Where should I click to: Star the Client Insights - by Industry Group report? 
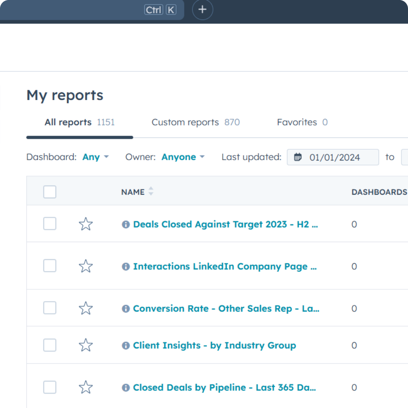[86, 345]
